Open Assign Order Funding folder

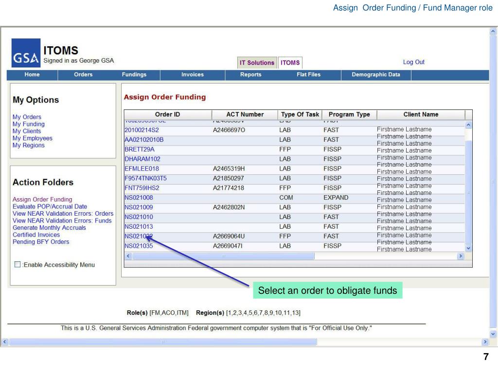[42, 200]
